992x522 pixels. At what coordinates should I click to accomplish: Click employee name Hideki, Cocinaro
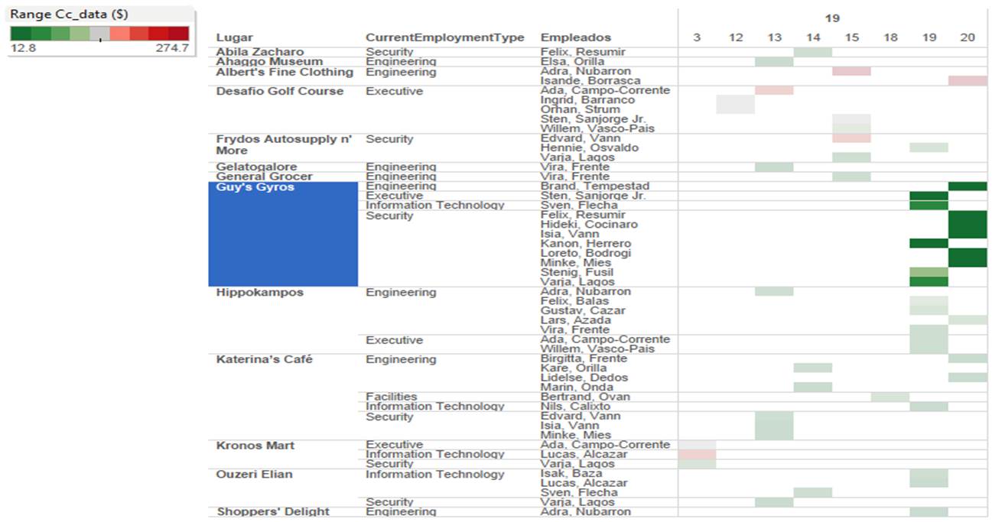[589, 225]
